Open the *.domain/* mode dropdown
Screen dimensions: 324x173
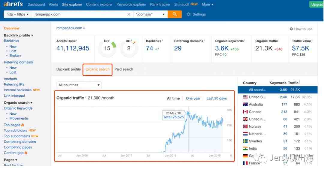point(150,14)
